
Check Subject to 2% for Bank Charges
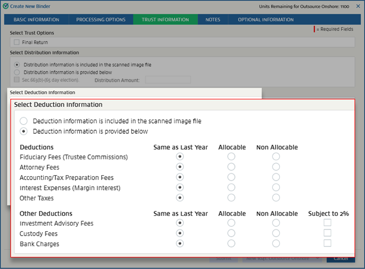327,243
